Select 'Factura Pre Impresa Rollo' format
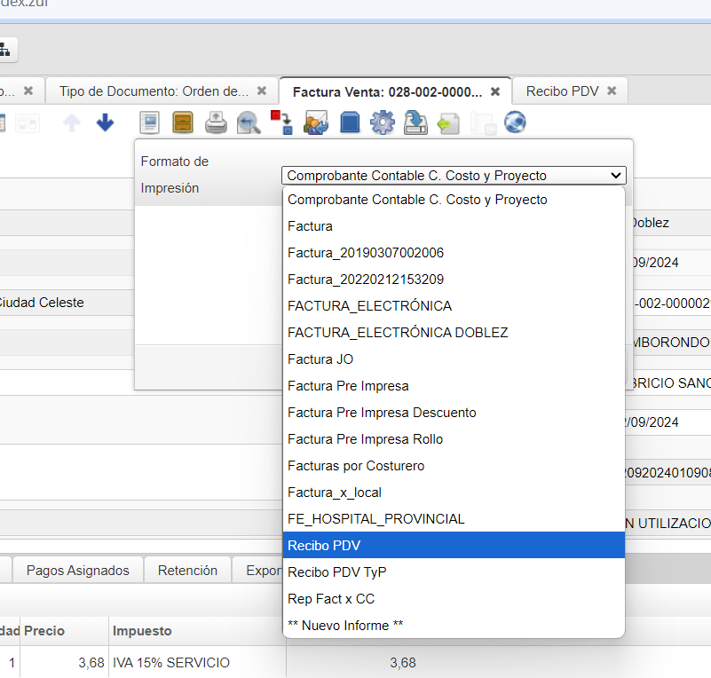Screen dimensions: 711x678 click(x=454, y=438)
